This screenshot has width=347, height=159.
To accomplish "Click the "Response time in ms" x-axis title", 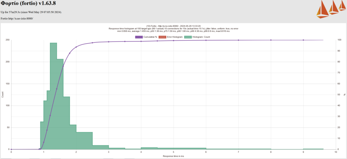I will click(x=173, y=156).
